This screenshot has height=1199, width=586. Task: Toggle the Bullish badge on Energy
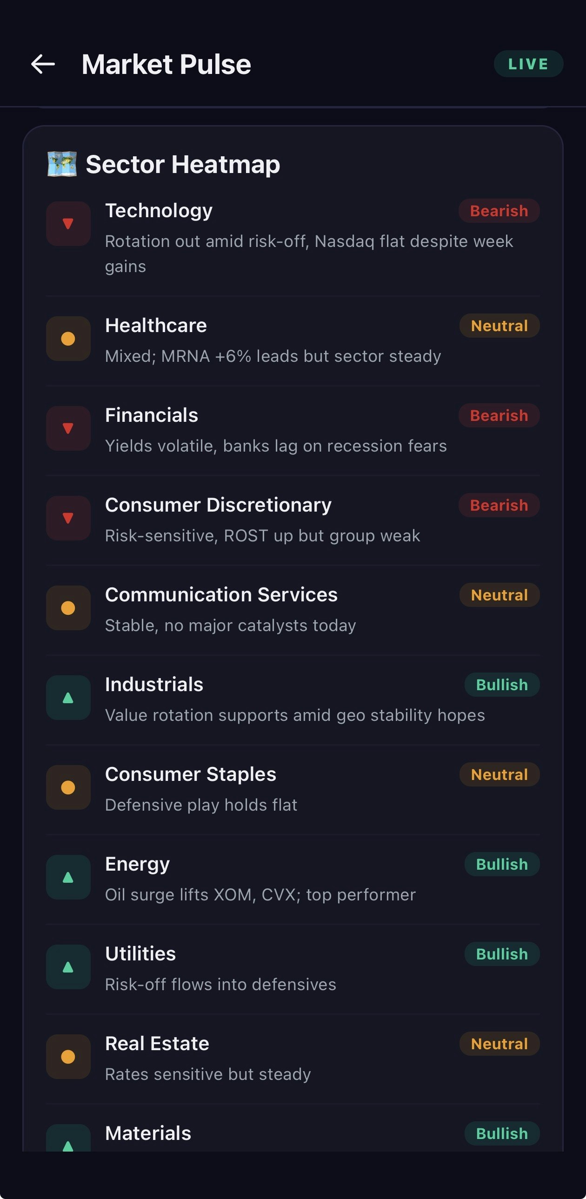click(501, 864)
